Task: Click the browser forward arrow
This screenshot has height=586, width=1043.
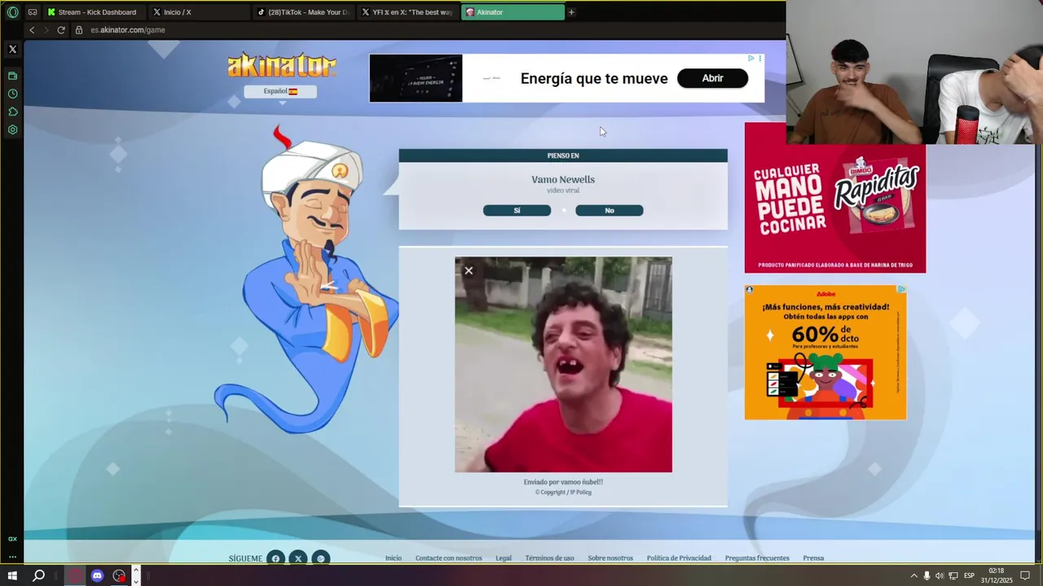Action: pos(46,30)
